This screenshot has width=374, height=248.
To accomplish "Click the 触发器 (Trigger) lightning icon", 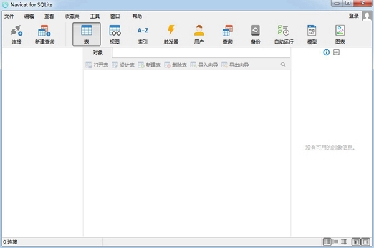I will (x=171, y=34).
